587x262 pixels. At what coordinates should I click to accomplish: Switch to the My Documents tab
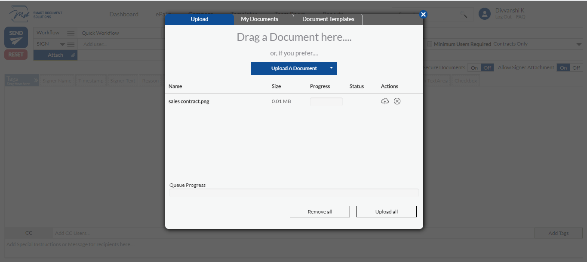pyautogui.click(x=259, y=19)
